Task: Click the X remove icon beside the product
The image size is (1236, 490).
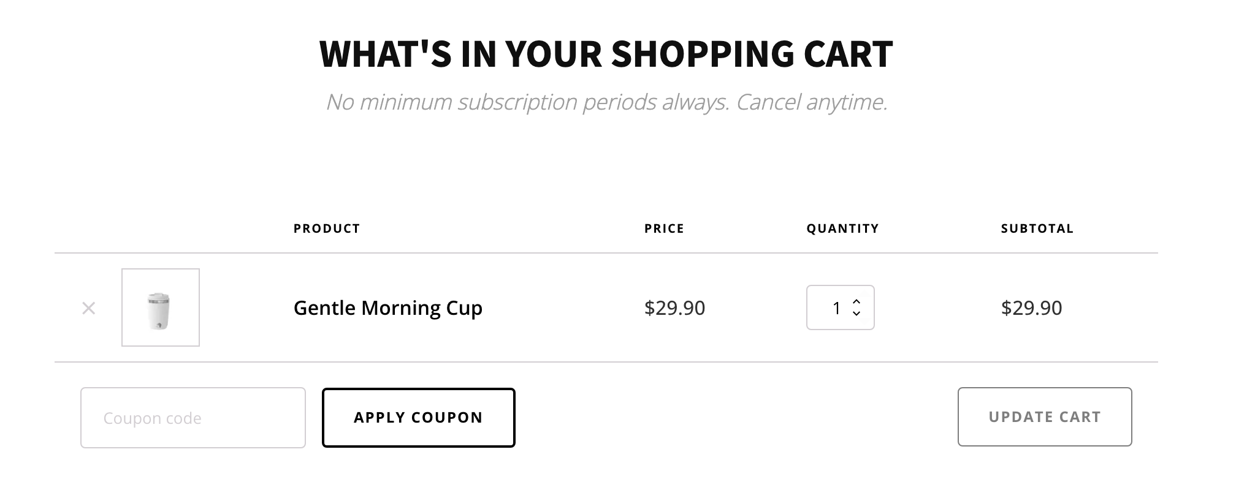Action: click(89, 308)
